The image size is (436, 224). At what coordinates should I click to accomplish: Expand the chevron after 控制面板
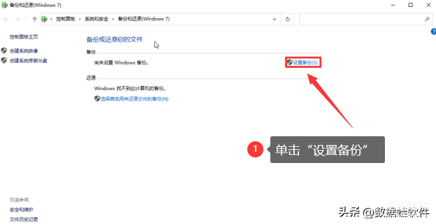80,19
